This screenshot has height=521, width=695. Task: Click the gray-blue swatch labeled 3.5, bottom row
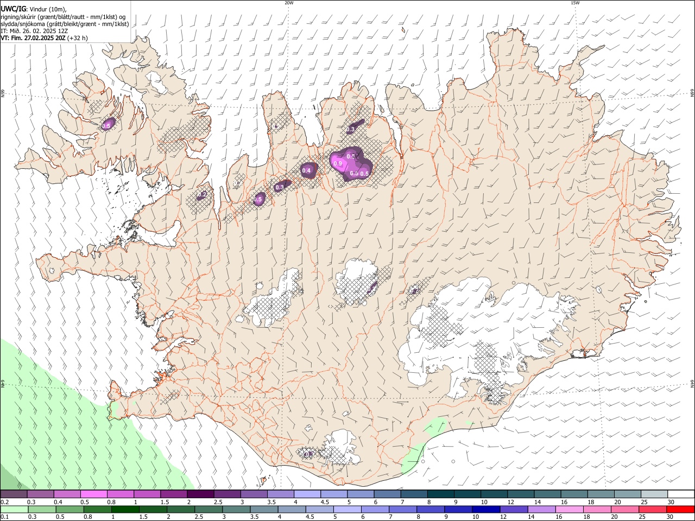(264, 510)
